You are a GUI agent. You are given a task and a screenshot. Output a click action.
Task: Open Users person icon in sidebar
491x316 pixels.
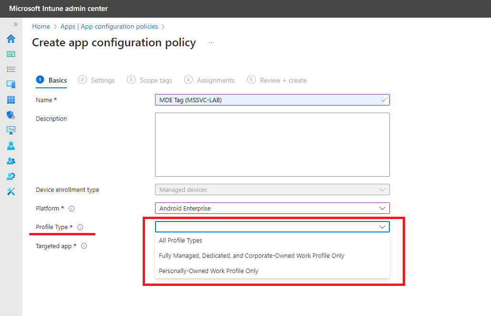coord(11,146)
